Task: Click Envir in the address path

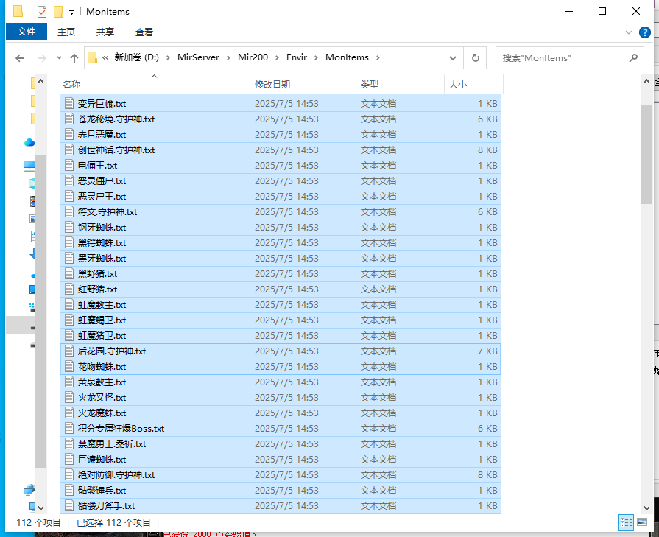Action: tap(297, 57)
